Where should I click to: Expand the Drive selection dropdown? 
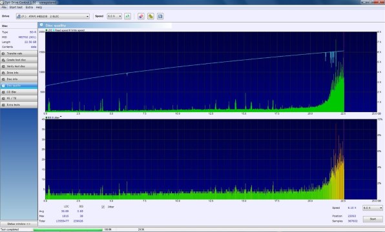coord(53,16)
